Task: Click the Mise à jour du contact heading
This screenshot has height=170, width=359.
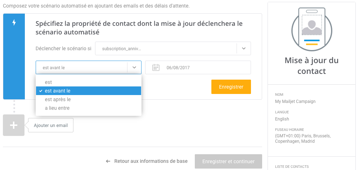Action: coord(311,66)
